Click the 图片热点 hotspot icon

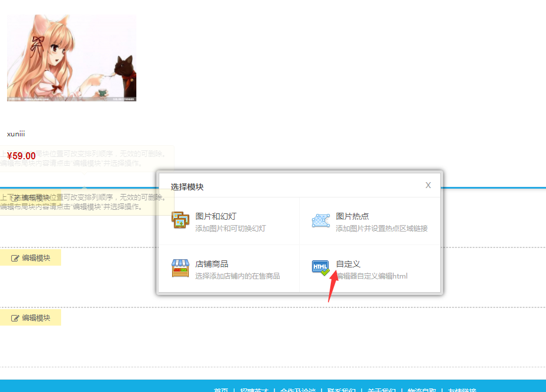(321, 220)
